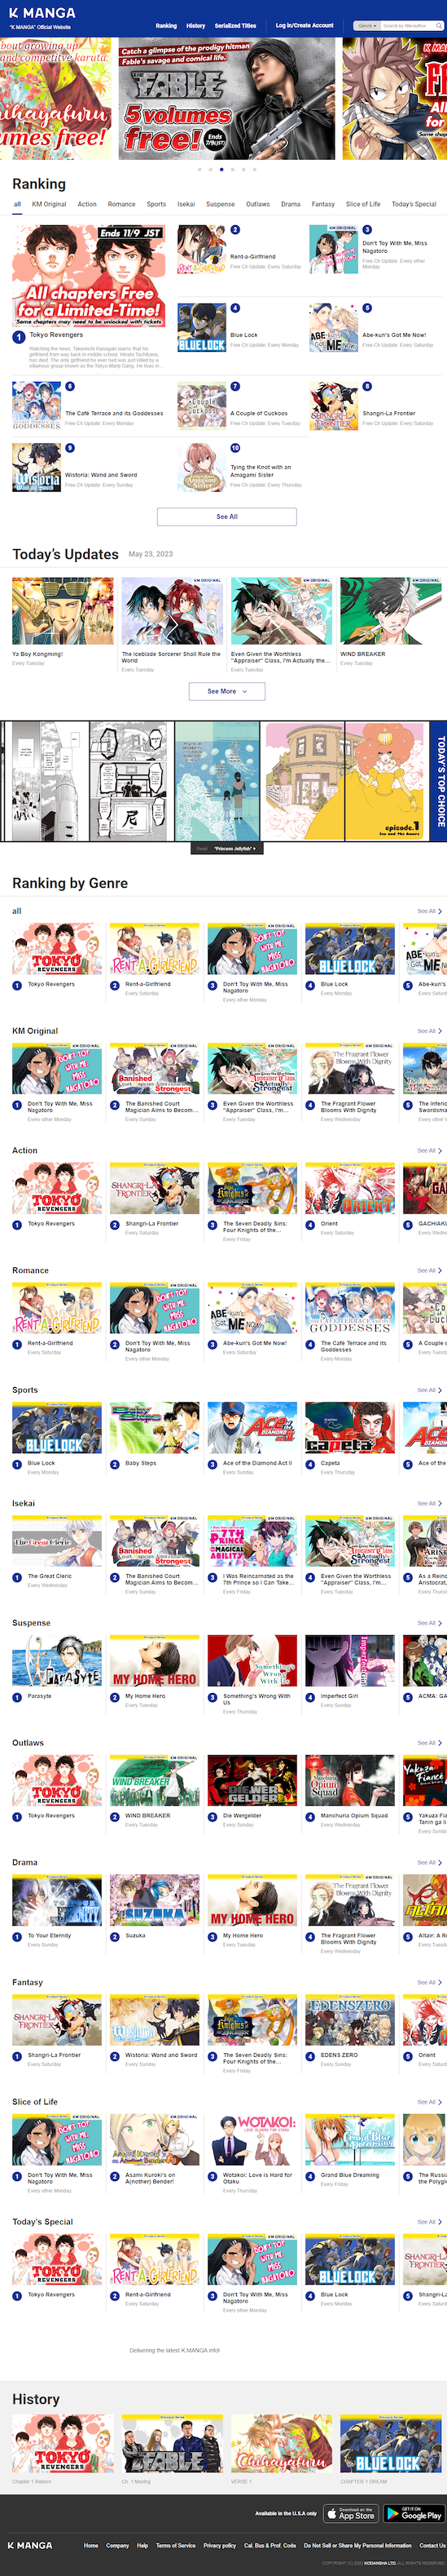The image size is (447, 2576).
Task: Open Serialized Titles in top navigation
Action: coord(235,25)
